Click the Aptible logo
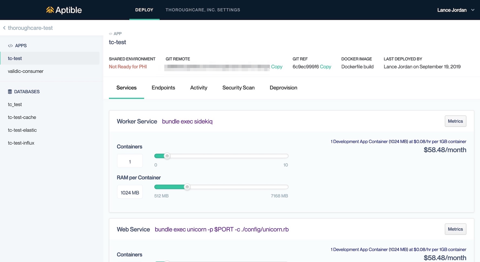 pos(64,10)
